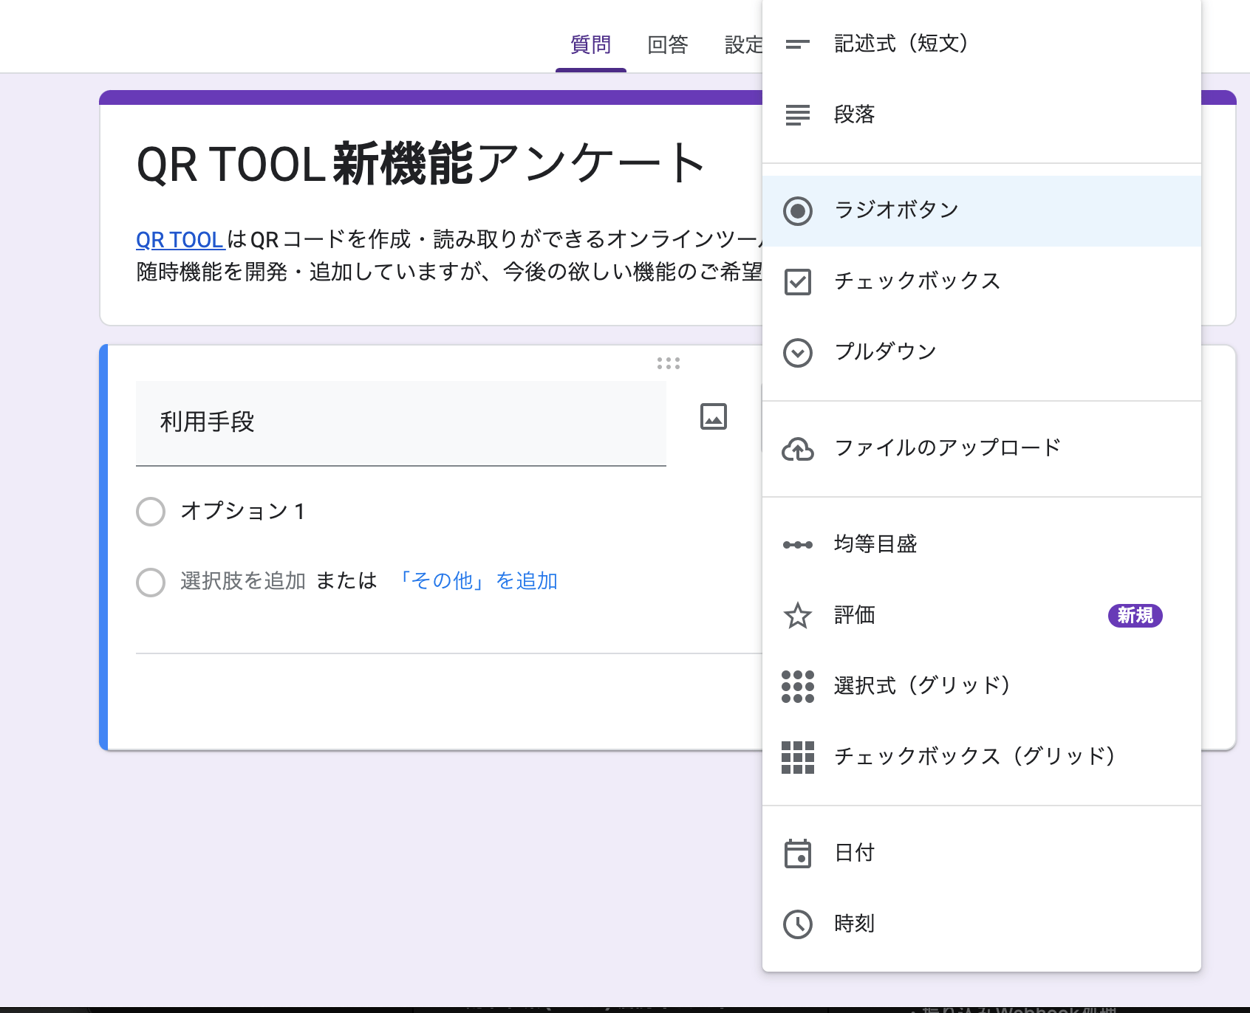Select the 日付 date question type

[852, 853]
